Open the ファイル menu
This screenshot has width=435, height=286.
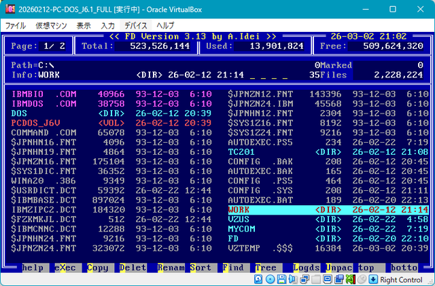15,25
